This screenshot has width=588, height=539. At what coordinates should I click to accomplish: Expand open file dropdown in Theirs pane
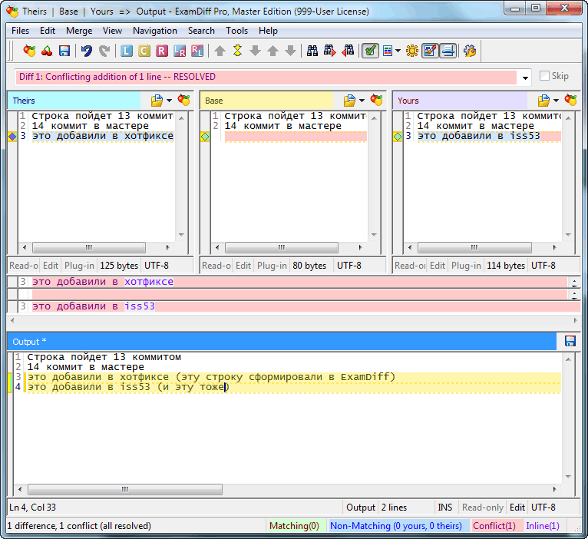(x=169, y=101)
